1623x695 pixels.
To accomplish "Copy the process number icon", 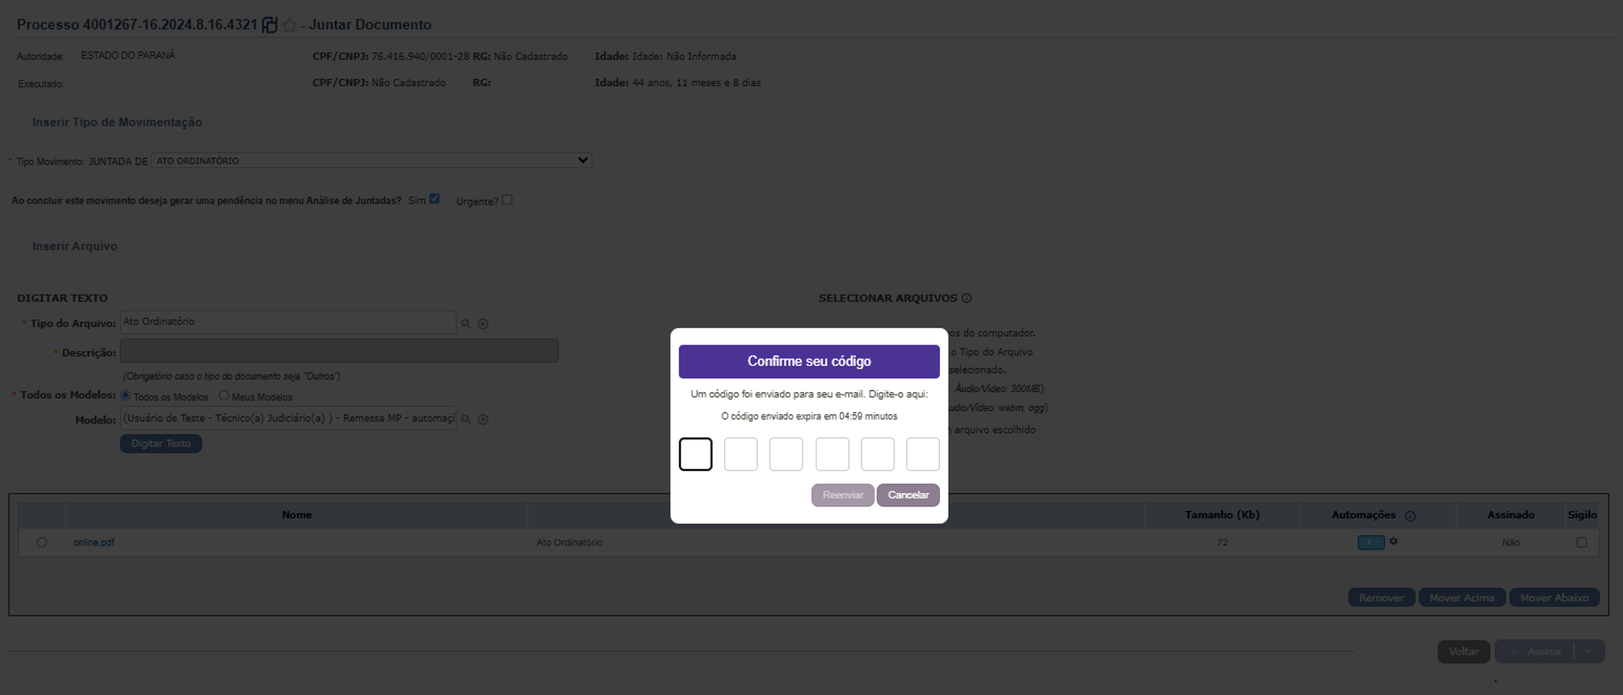I will coord(269,25).
